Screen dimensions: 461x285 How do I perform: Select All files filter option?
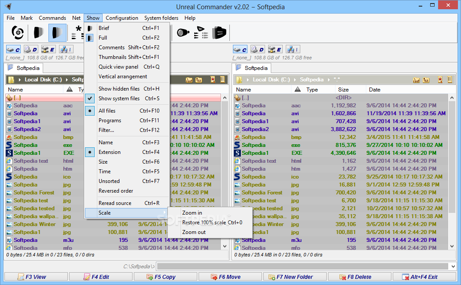127,111
